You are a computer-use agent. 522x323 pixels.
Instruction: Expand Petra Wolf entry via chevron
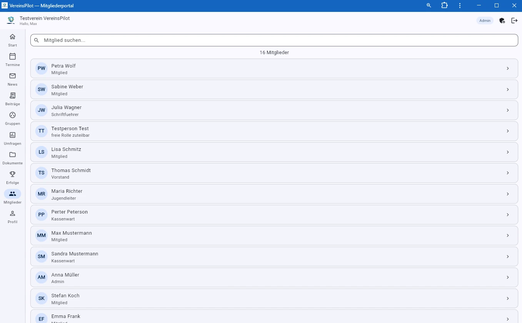pyautogui.click(x=507, y=69)
